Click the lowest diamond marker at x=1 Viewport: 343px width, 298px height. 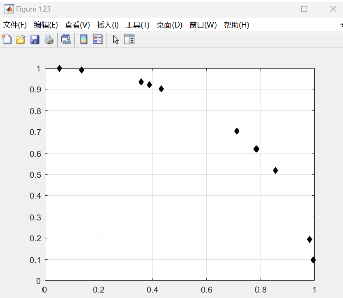coord(313,260)
